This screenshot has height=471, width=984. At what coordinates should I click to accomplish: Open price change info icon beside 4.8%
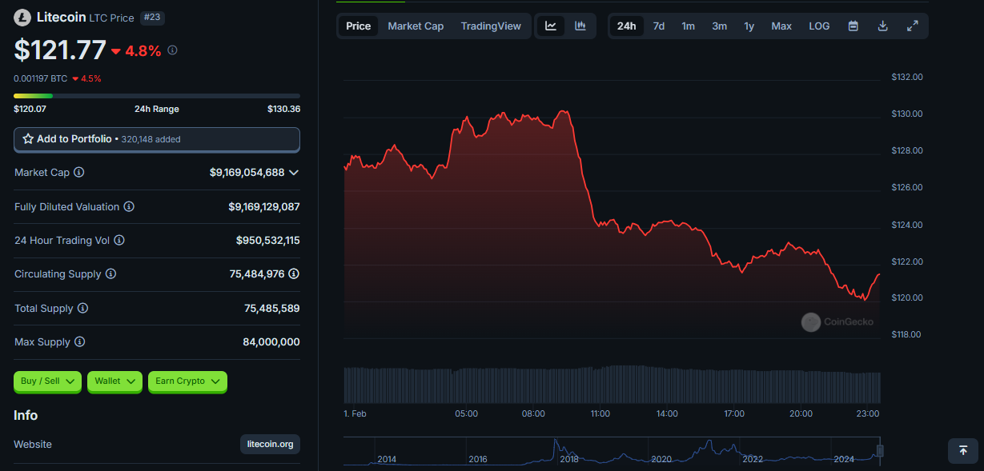pyautogui.click(x=172, y=50)
